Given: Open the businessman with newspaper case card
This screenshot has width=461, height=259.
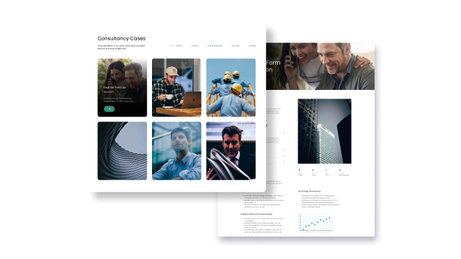Looking at the screenshot, I should 230,150.
